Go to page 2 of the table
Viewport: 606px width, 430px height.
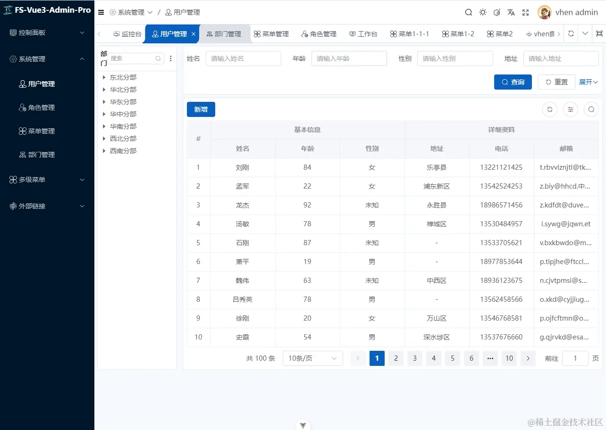[396, 358]
